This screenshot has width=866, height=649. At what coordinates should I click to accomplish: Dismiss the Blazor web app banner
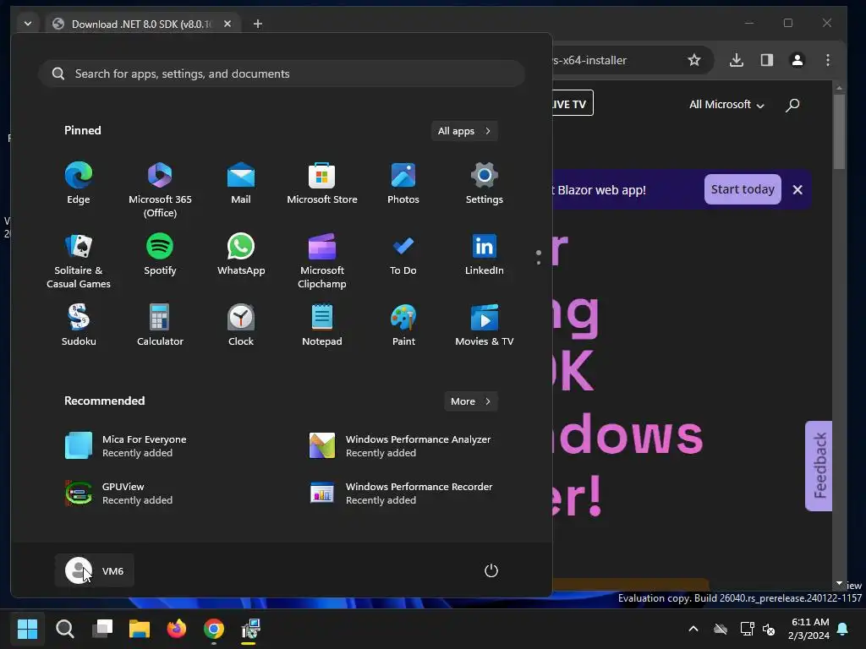coord(797,189)
